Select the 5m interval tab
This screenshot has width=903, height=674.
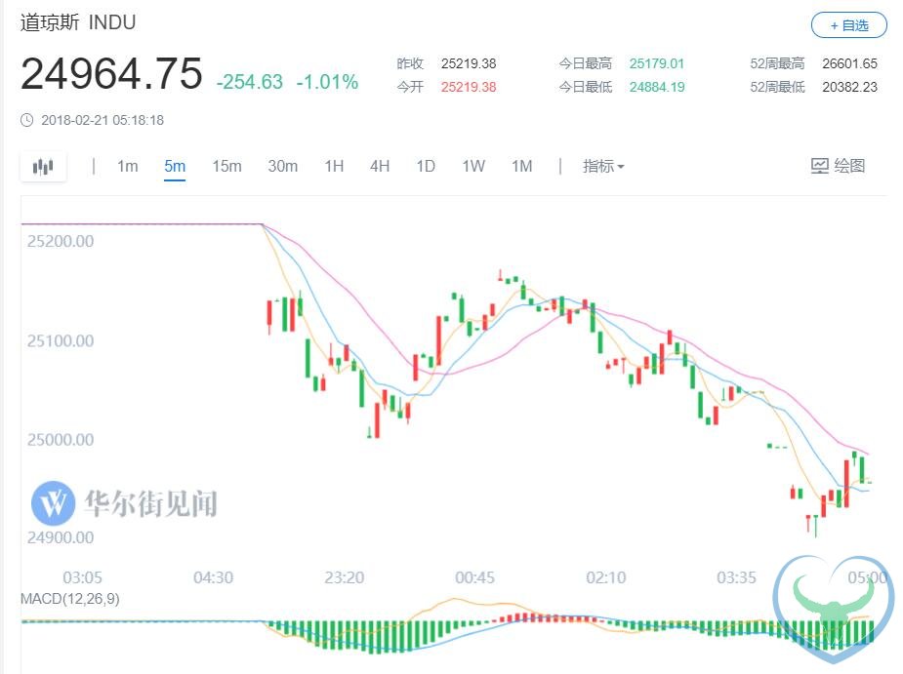click(x=175, y=167)
